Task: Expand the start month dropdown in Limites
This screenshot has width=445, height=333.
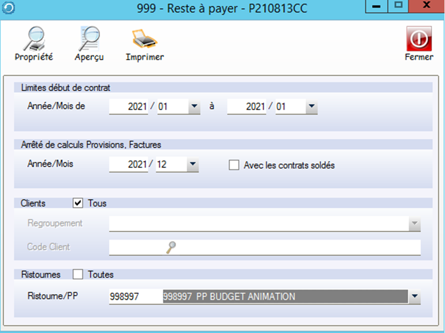Action: coord(194,107)
